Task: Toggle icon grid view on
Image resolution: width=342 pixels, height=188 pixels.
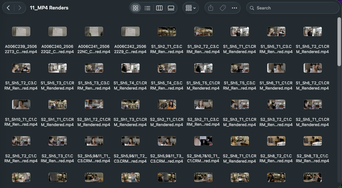Action: click(x=136, y=7)
